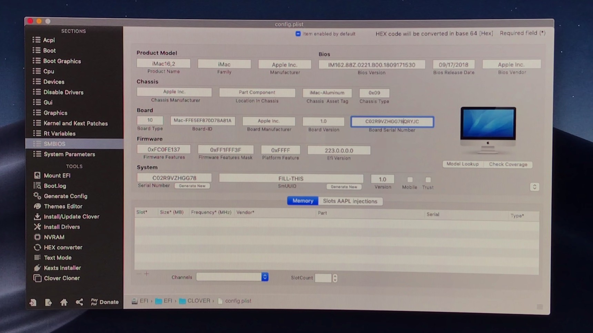Click the Donate button
593x333 pixels.
[x=105, y=302]
